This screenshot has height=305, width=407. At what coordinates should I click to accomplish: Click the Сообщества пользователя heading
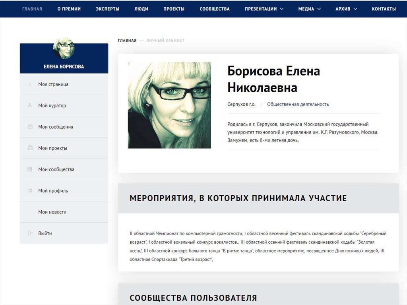pos(193,298)
